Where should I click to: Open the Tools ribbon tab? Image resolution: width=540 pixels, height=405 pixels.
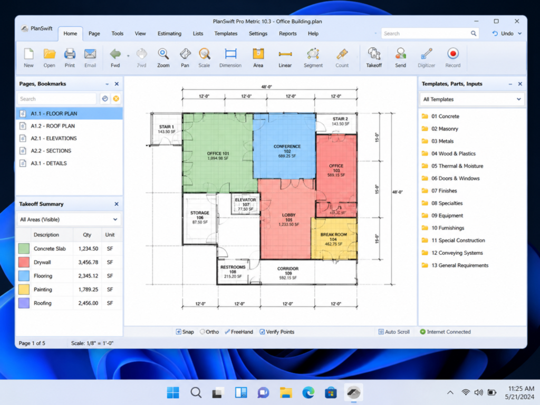point(117,33)
